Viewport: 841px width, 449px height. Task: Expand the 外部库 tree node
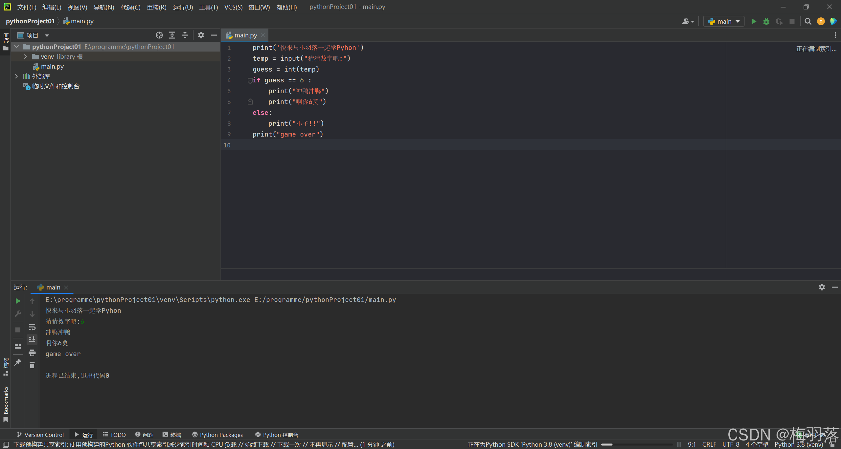click(16, 76)
